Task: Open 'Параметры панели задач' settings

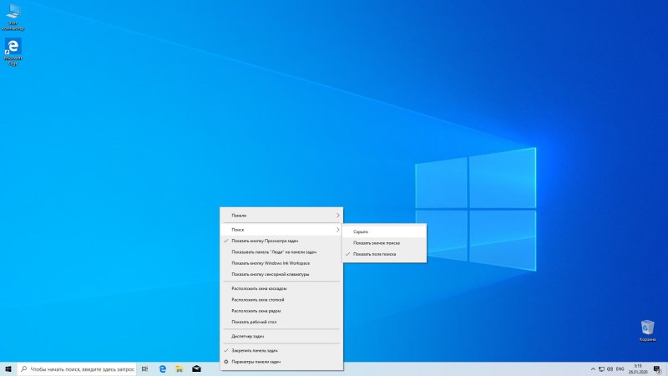Action: [256, 362]
